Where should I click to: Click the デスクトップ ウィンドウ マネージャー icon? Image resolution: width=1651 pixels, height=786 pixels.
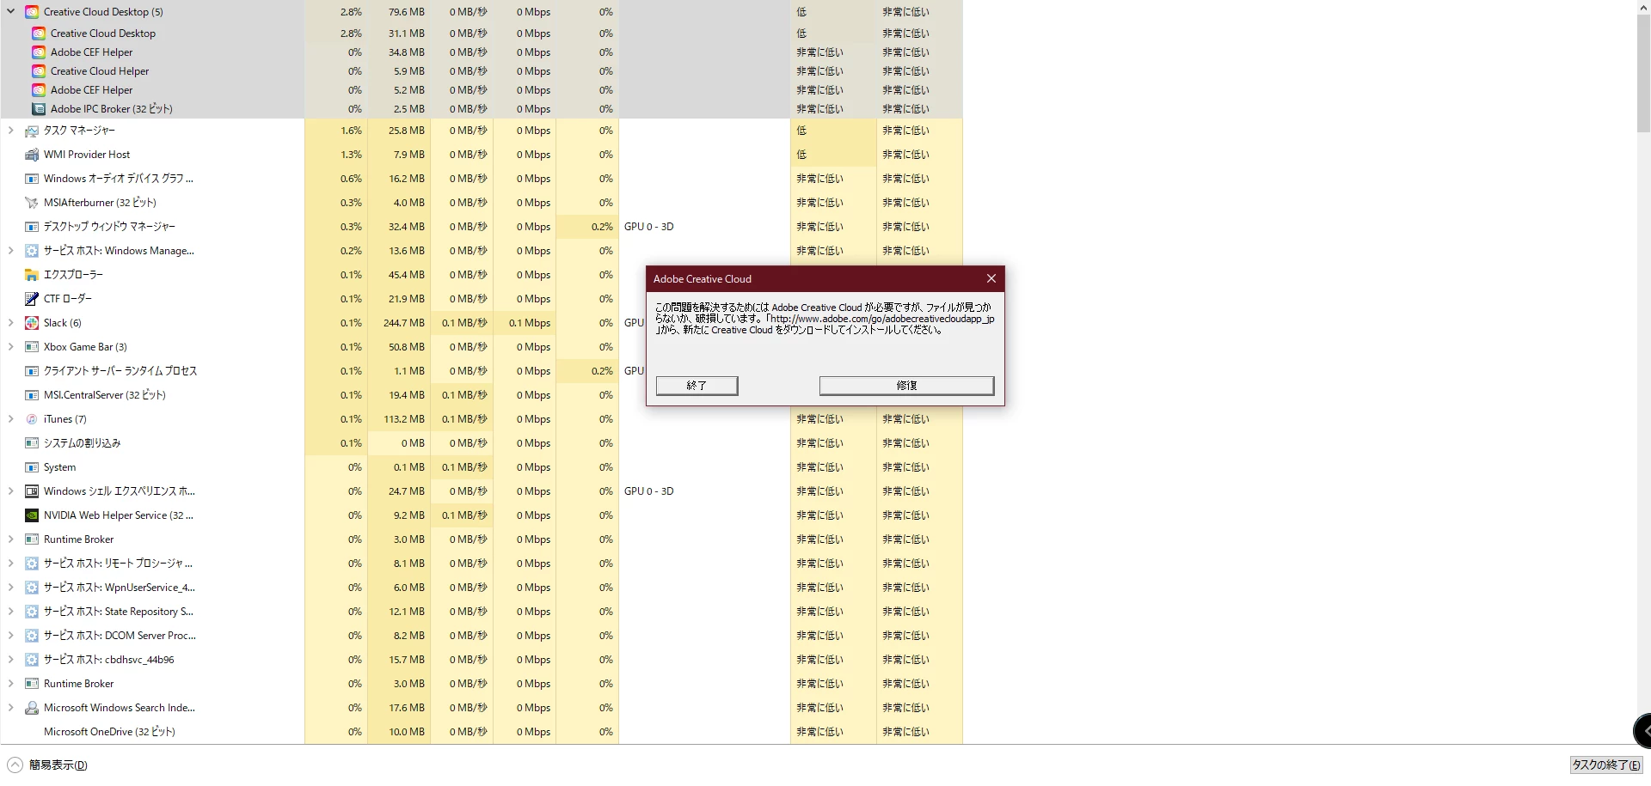32,227
